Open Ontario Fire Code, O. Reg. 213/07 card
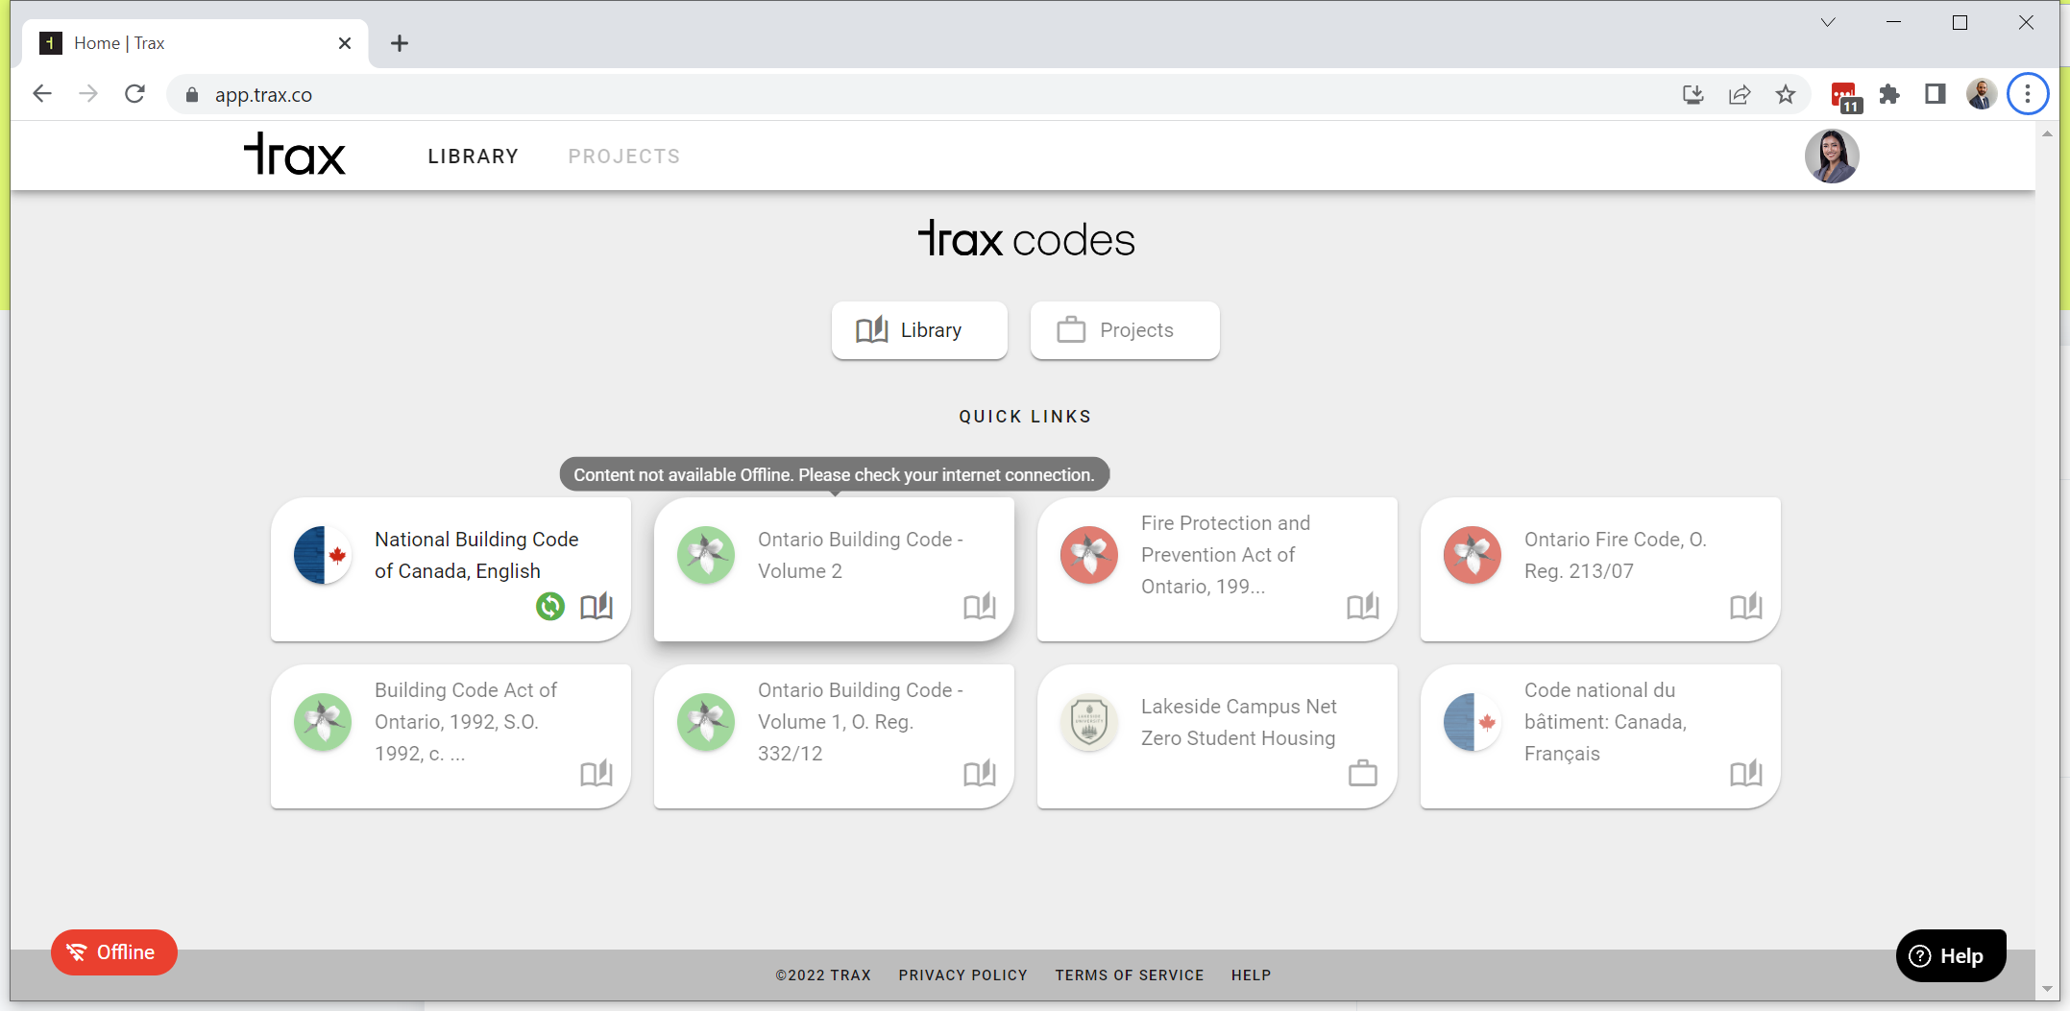2070x1011 pixels. point(1600,568)
